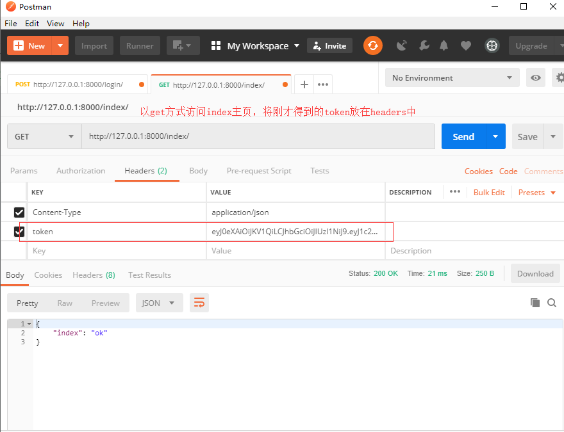Open a new request tab with plus
The image size is (564, 432).
point(304,84)
